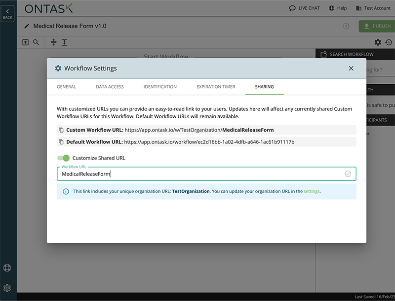Click the Medical Release Form v1.0 title
Viewport: 395px width, 301px height.
pyautogui.click(x=70, y=26)
